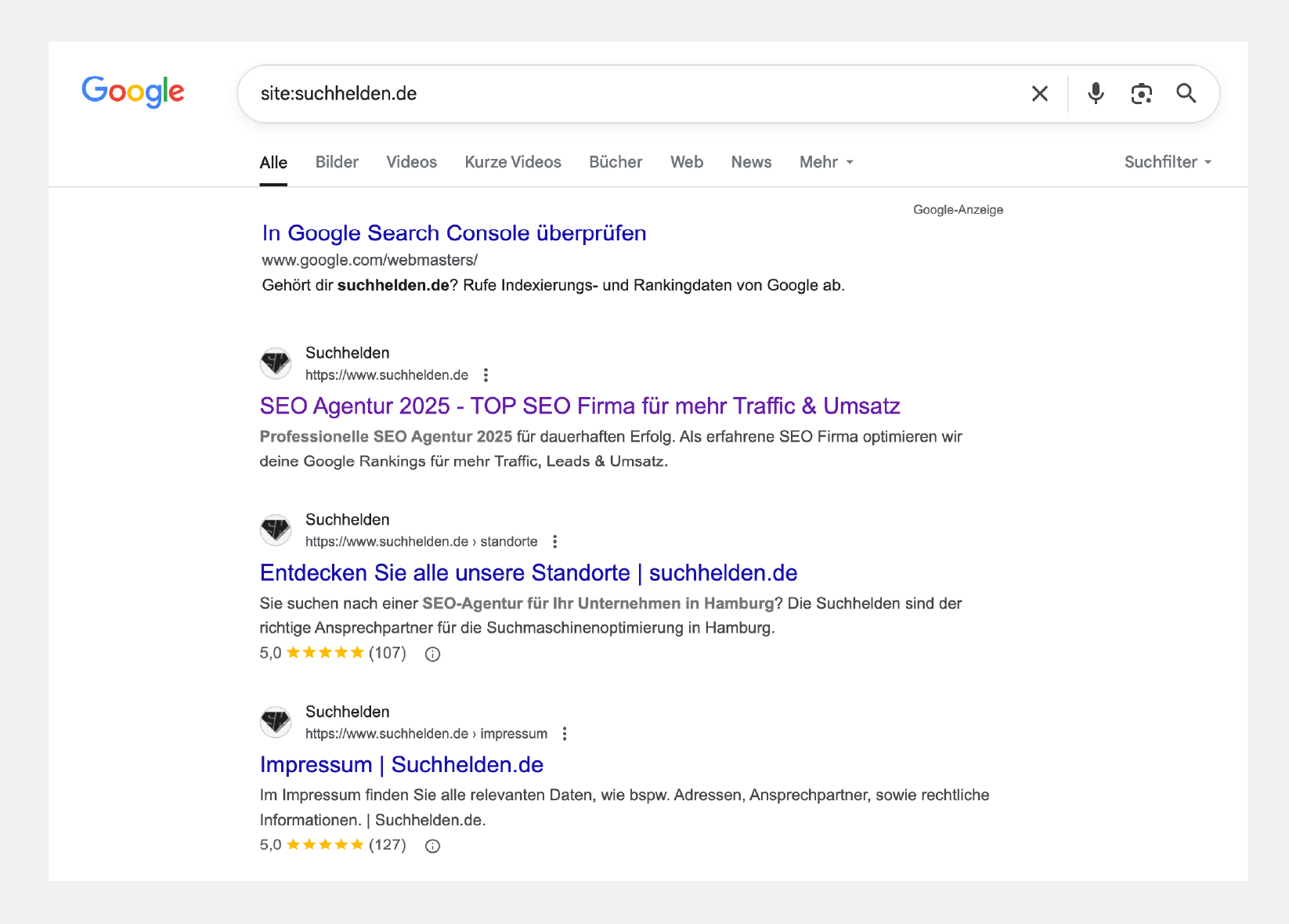
Task: Click the 5,0 star rating with (107) reviews
Action: pos(333,653)
